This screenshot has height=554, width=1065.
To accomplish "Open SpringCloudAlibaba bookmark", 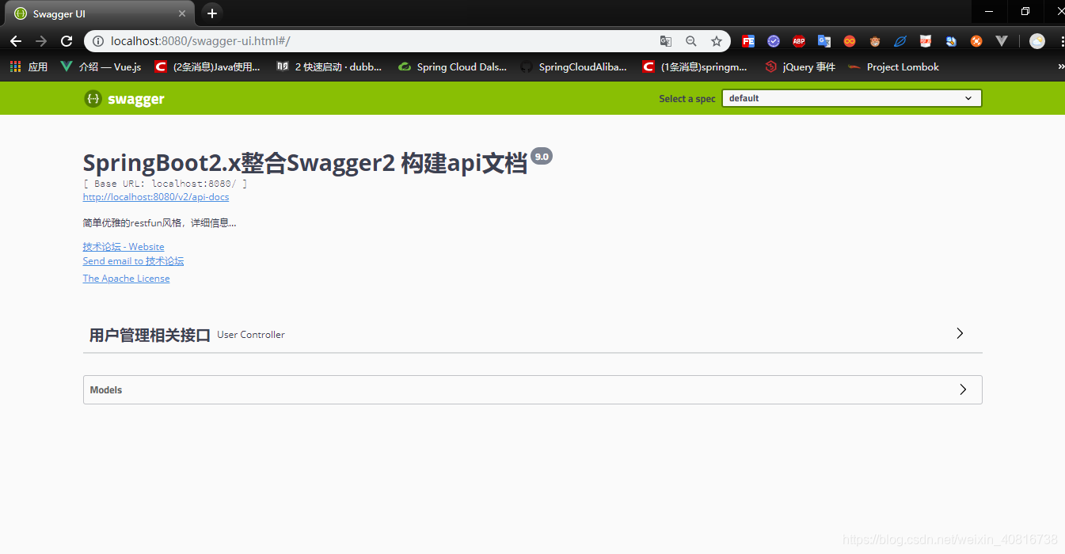I will tap(573, 67).
